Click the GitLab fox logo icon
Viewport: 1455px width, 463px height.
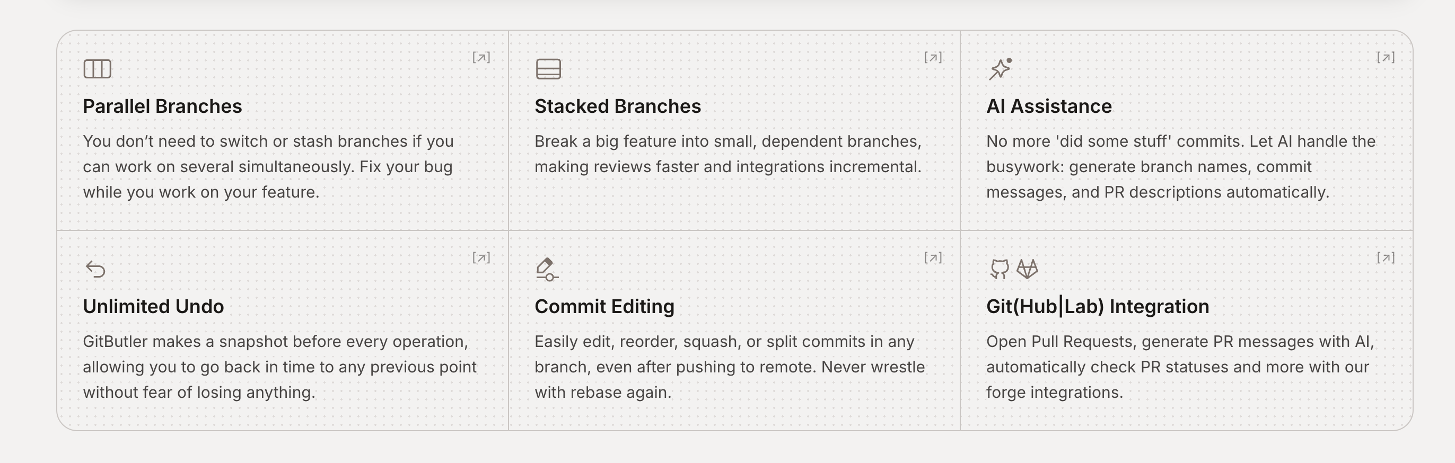[x=1028, y=269]
